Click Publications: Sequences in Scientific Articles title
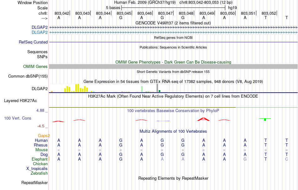This screenshot has height=190, width=298. [173, 47]
